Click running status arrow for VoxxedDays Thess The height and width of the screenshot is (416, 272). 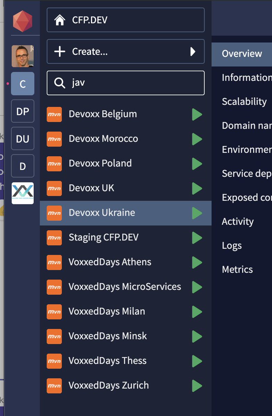pyautogui.click(x=197, y=361)
